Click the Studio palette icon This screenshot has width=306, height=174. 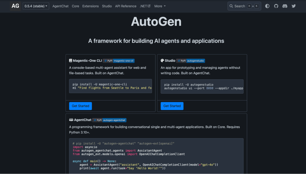click(x=162, y=61)
